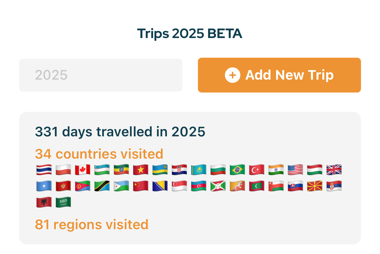
Task: Click the Tanzania flag icon
Action: pyautogui.click(x=102, y=186)
